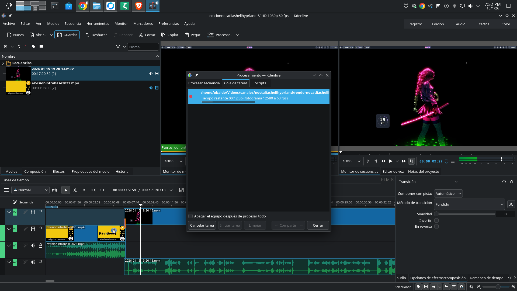Click rewind button in sequence monitor
The width and height of the screenshot is (517, 291).
[x=383, y=161]
